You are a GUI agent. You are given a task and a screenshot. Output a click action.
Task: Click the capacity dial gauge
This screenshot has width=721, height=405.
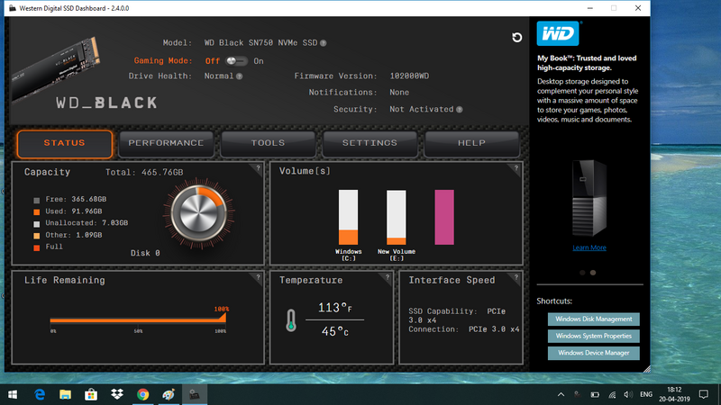(x=198, y=214)
